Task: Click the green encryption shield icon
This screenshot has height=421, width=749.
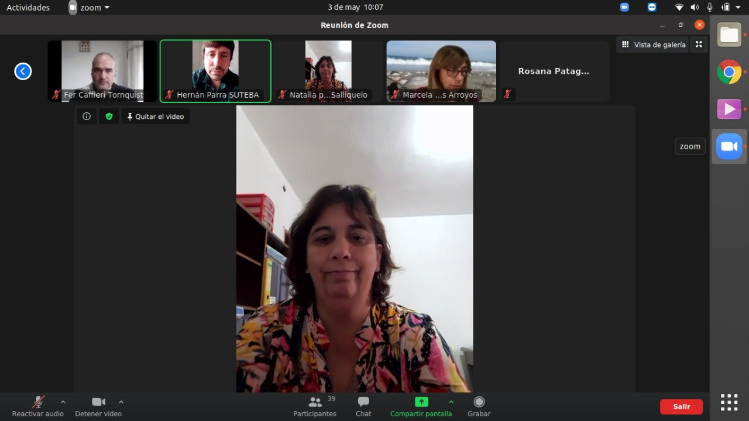Action: coord(109,117)
